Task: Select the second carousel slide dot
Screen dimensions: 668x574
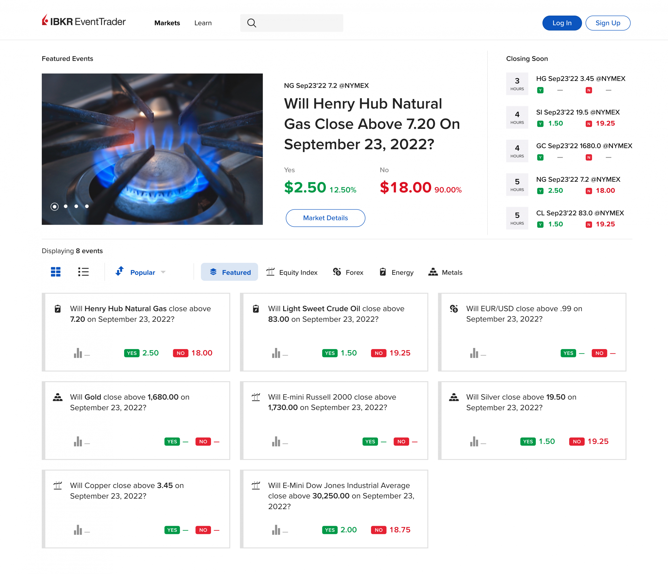Action: pos(66,206)
